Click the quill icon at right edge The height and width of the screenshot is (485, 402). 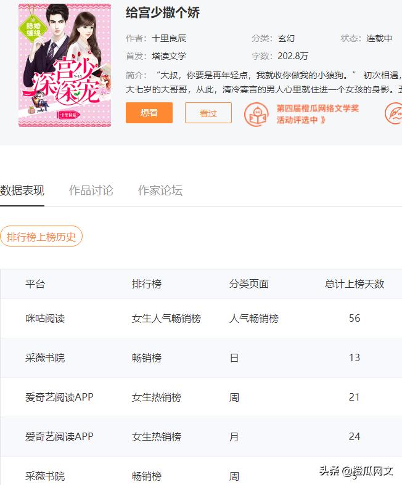coord(393,113)
